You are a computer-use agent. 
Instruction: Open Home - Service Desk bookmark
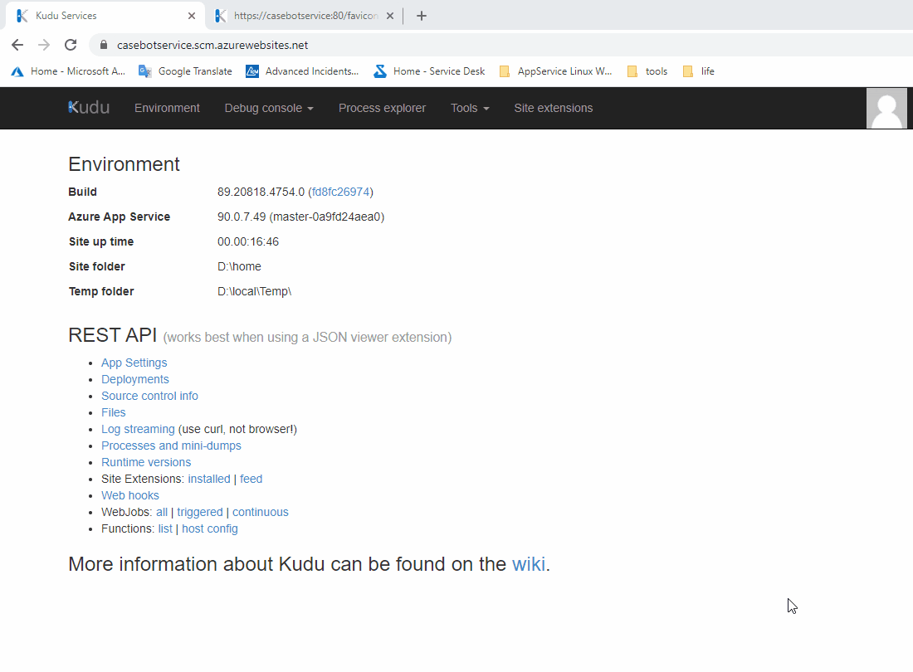point(429,71)
